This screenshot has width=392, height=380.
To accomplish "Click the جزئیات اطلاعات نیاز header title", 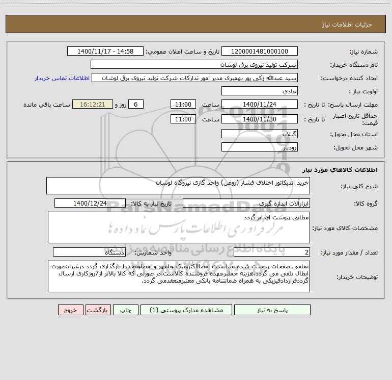I will [x=347, y=24].
